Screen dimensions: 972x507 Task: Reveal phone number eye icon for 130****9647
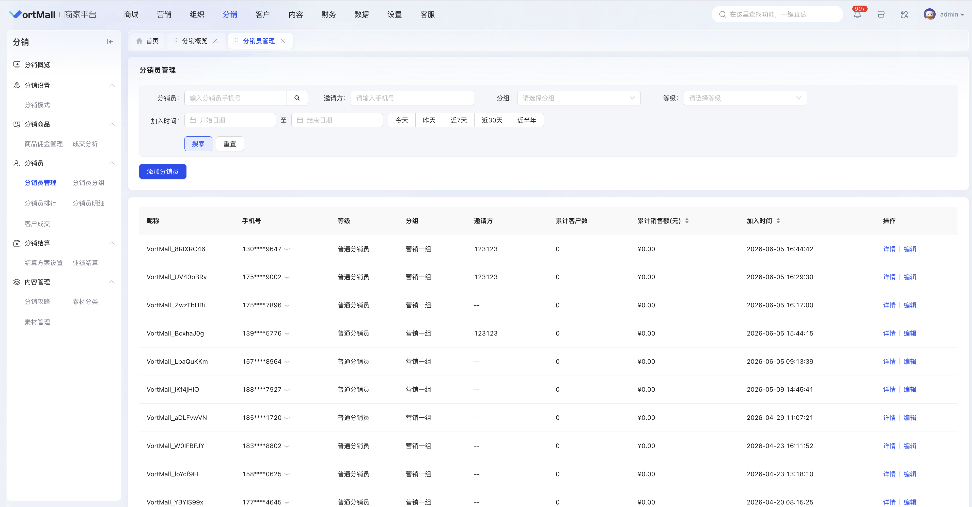pyautogui.click(x=287, y=249)
